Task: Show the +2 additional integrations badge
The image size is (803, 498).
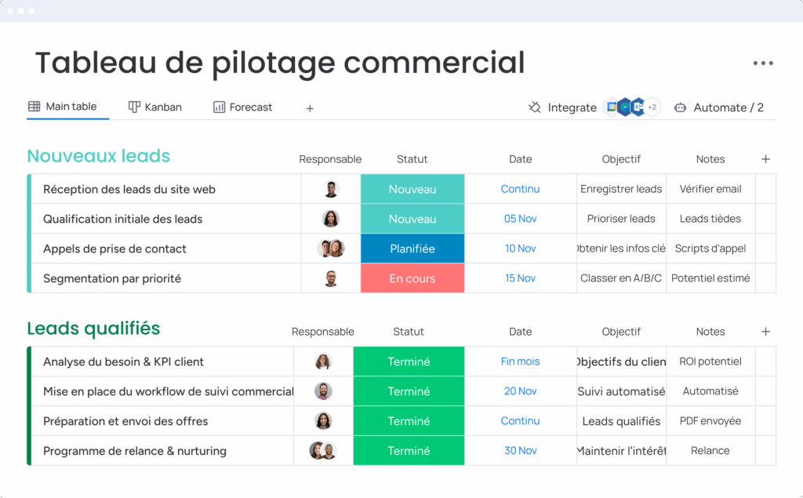Action: (652, 107)
